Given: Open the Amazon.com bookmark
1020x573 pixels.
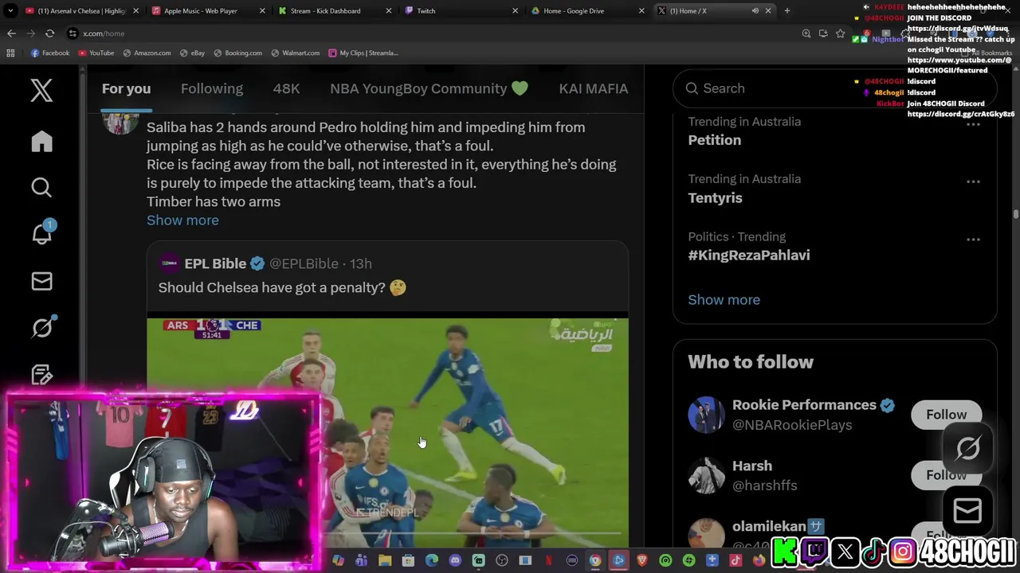Looking at the screenshot, I should [x=147, y=53].
